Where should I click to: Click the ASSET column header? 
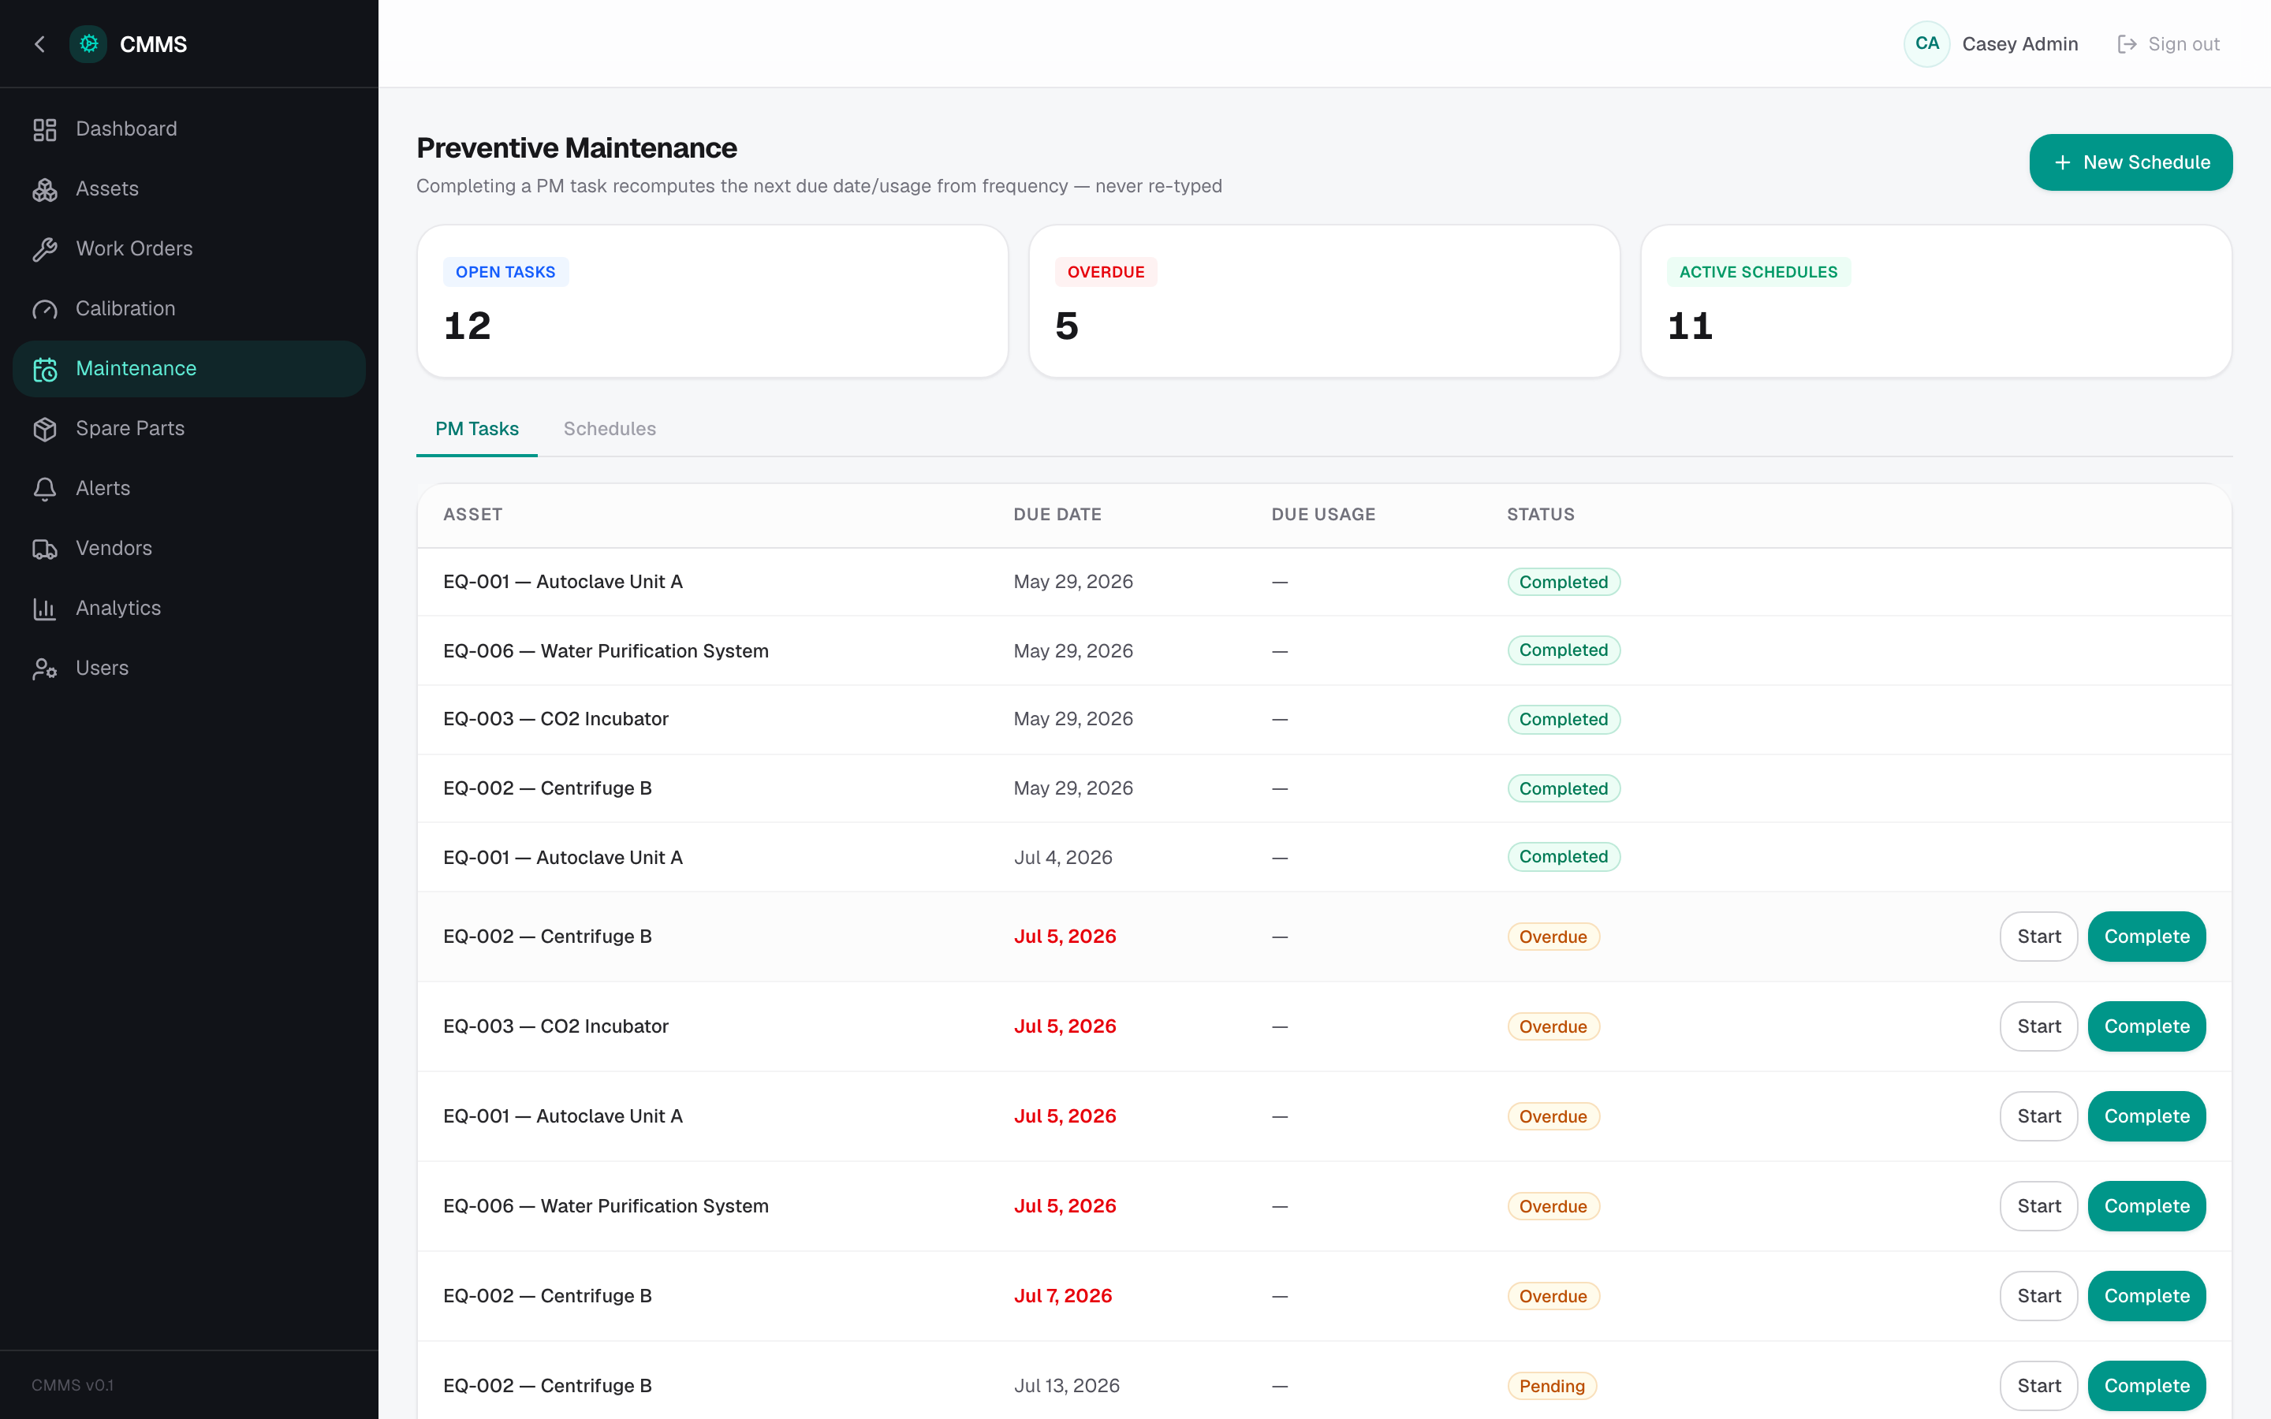[473, 514]
